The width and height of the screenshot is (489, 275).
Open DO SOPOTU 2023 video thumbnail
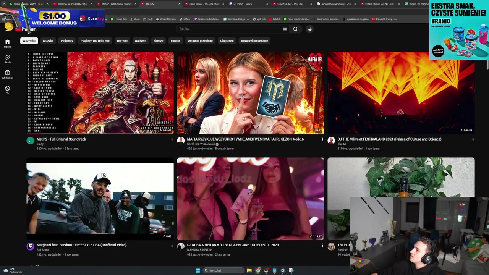click(x=251, y=199)
